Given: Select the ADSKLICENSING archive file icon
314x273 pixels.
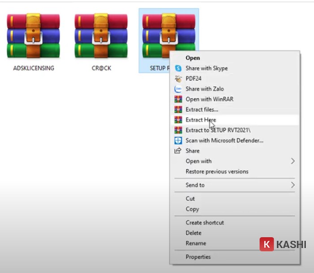Looking at the screenshot, I should coord(34,37).
